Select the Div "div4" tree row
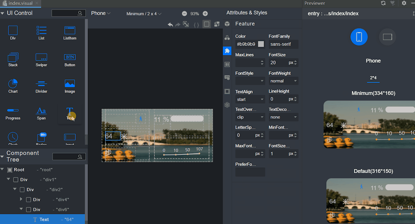 (x=43, y=200)
